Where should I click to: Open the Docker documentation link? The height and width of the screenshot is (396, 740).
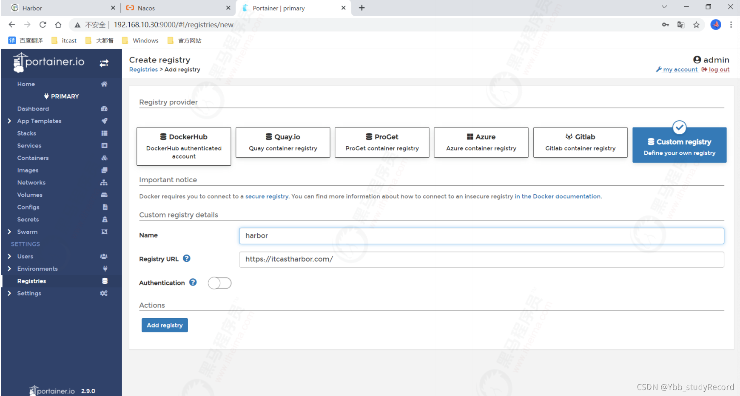click(x=558, y=197)
